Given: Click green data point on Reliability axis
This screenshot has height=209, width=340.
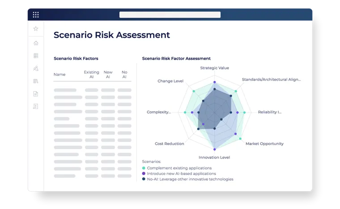Looking at the screenshot, I should coord(244,113).
